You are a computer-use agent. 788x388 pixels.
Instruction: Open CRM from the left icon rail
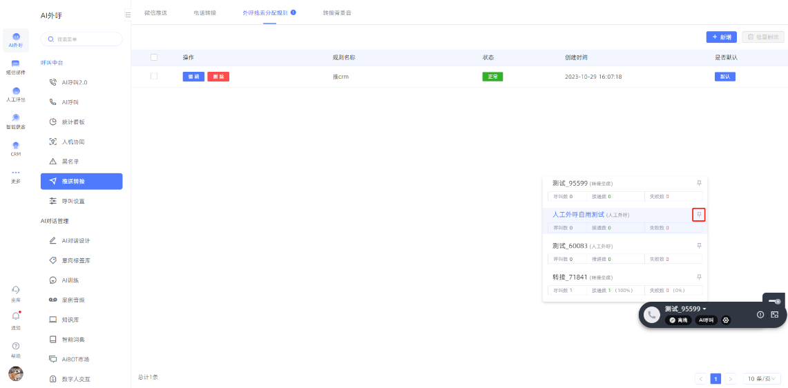pos(15,148)
